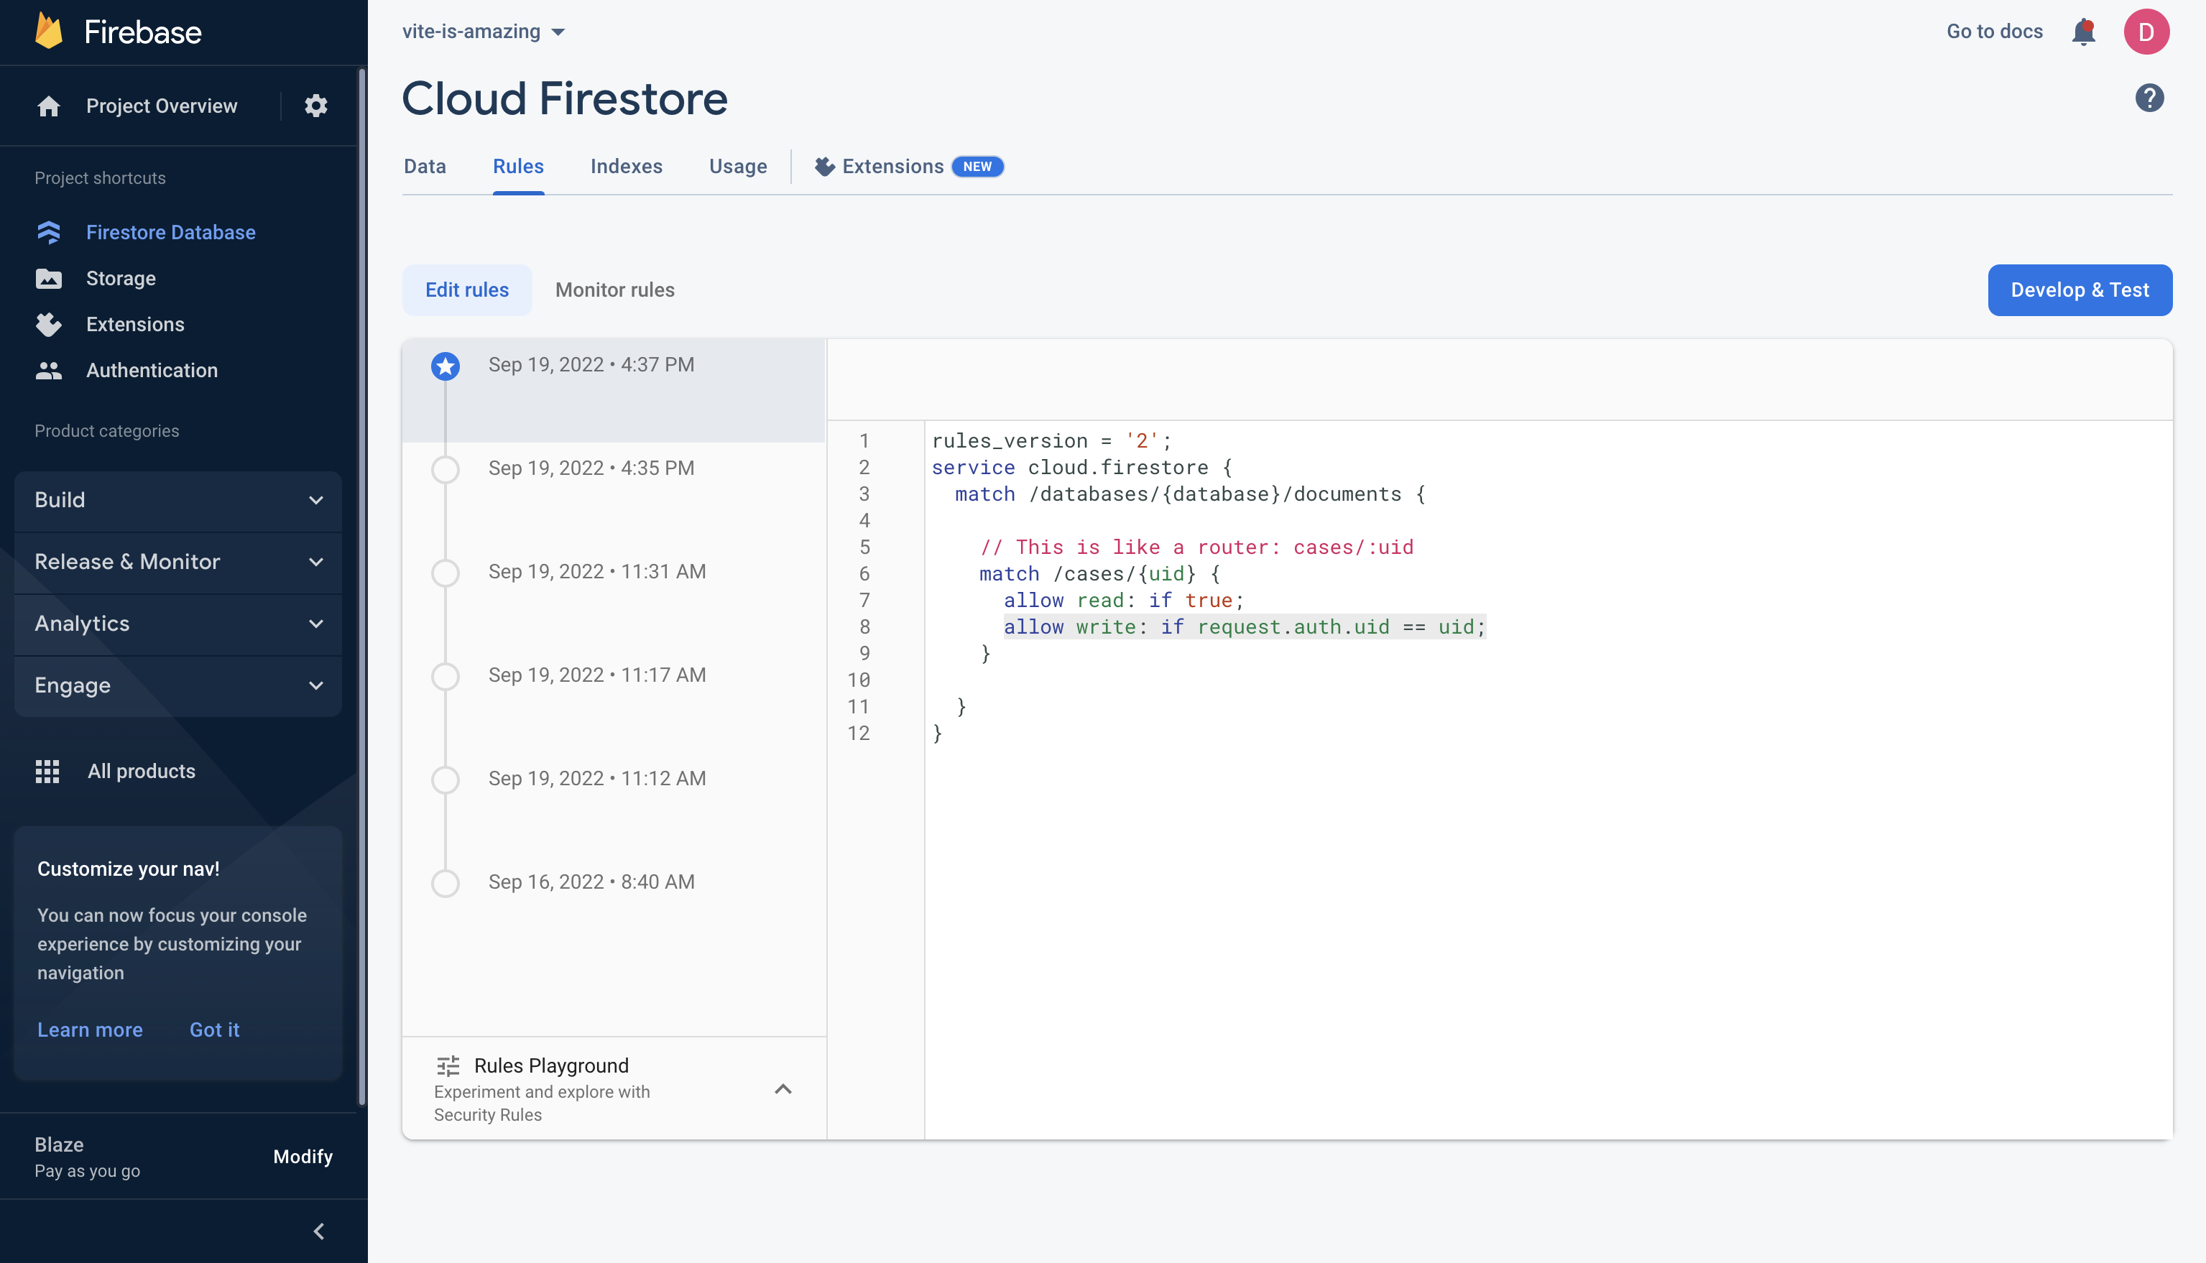Open Firestore Database from sidebar
This screenshot has height=1263, width=2206.
[171, 232]
